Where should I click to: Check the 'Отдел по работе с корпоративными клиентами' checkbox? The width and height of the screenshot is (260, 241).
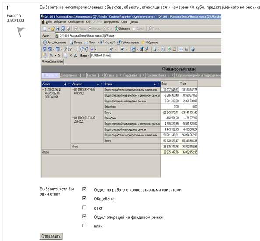point(84,189)
